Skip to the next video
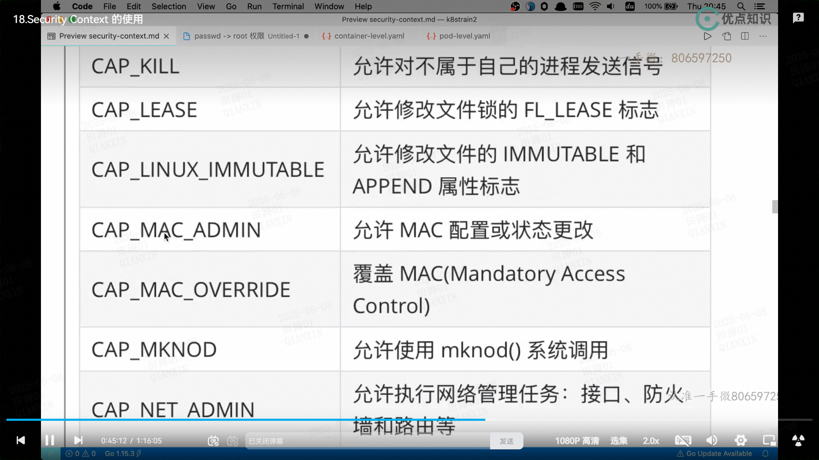Screen dimensions: 819x460 coord(78,440)
